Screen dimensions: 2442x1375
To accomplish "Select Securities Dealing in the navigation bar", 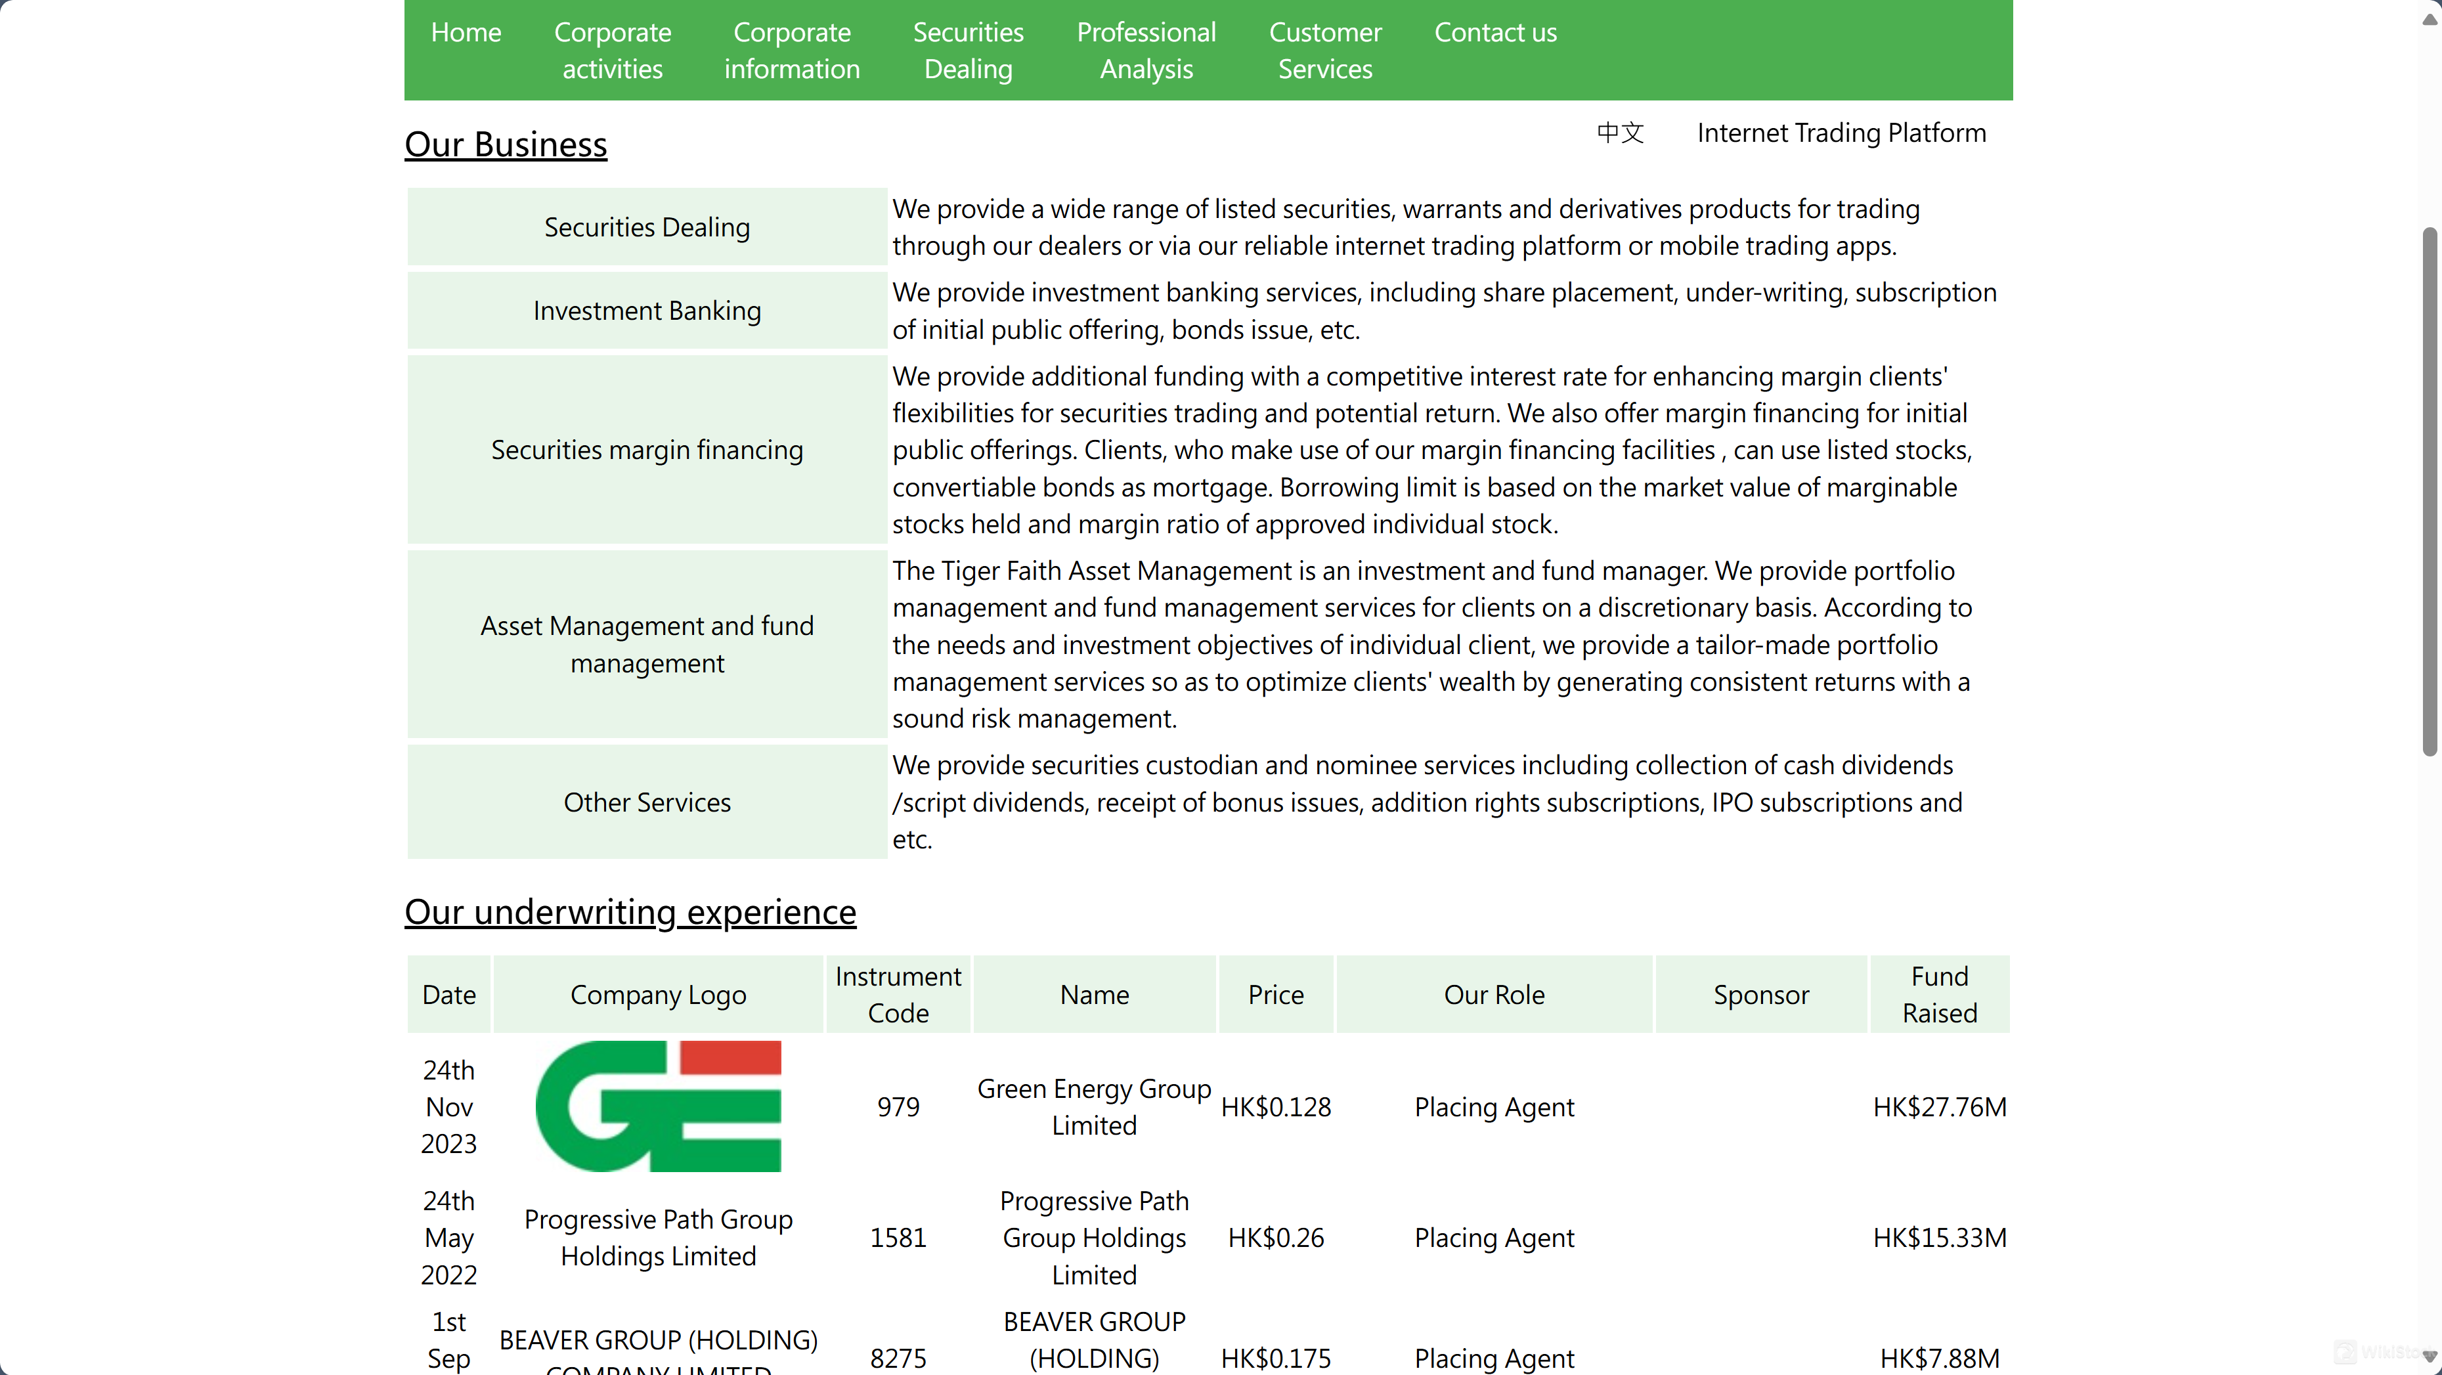I will tap(967, 49).
